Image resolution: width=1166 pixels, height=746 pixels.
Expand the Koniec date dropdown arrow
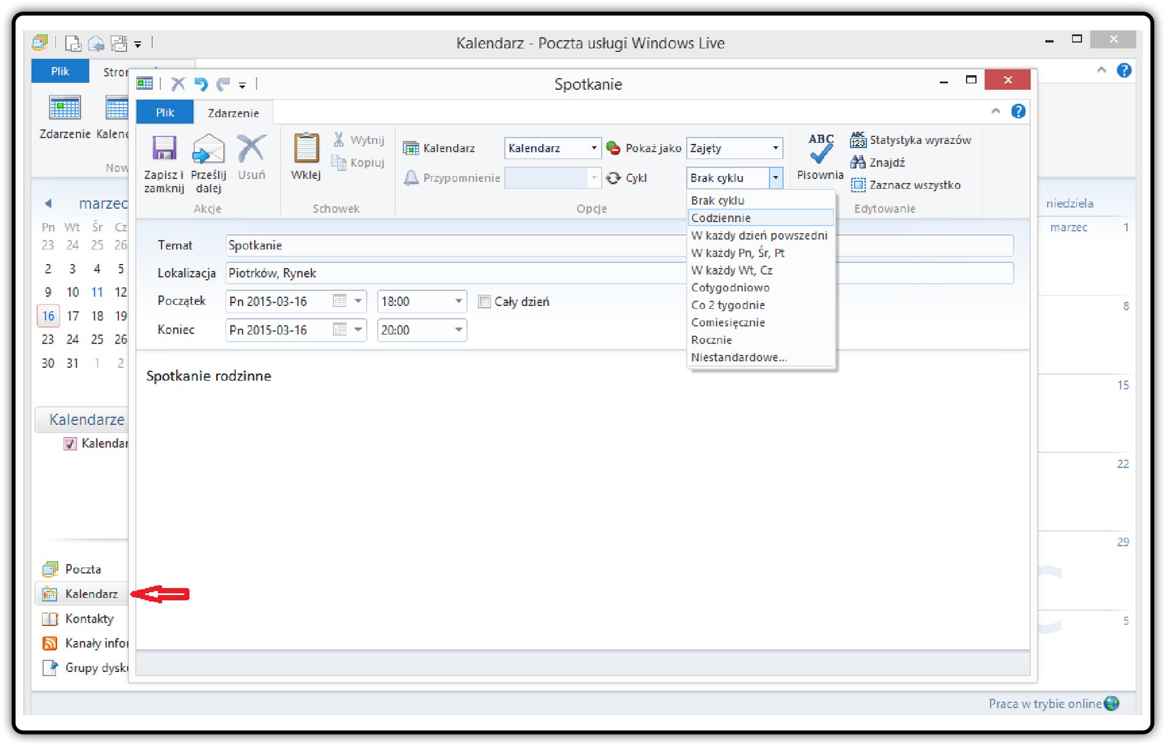(x=358, y=330)
